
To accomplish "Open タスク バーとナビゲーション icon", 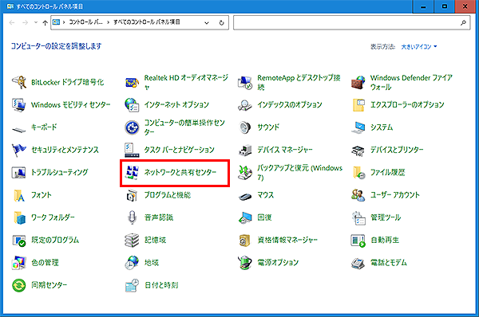I will [x=132, y=150].
